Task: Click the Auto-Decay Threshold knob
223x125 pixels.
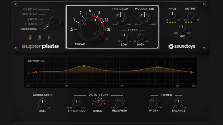Action: pyautogui.click(x=77, y=103)
